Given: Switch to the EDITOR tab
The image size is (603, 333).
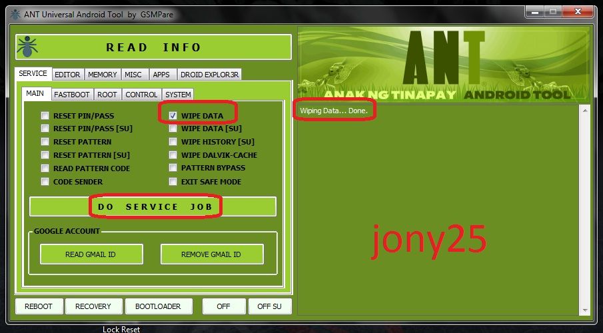Looking at the screenshot, I should coord(67,75).
